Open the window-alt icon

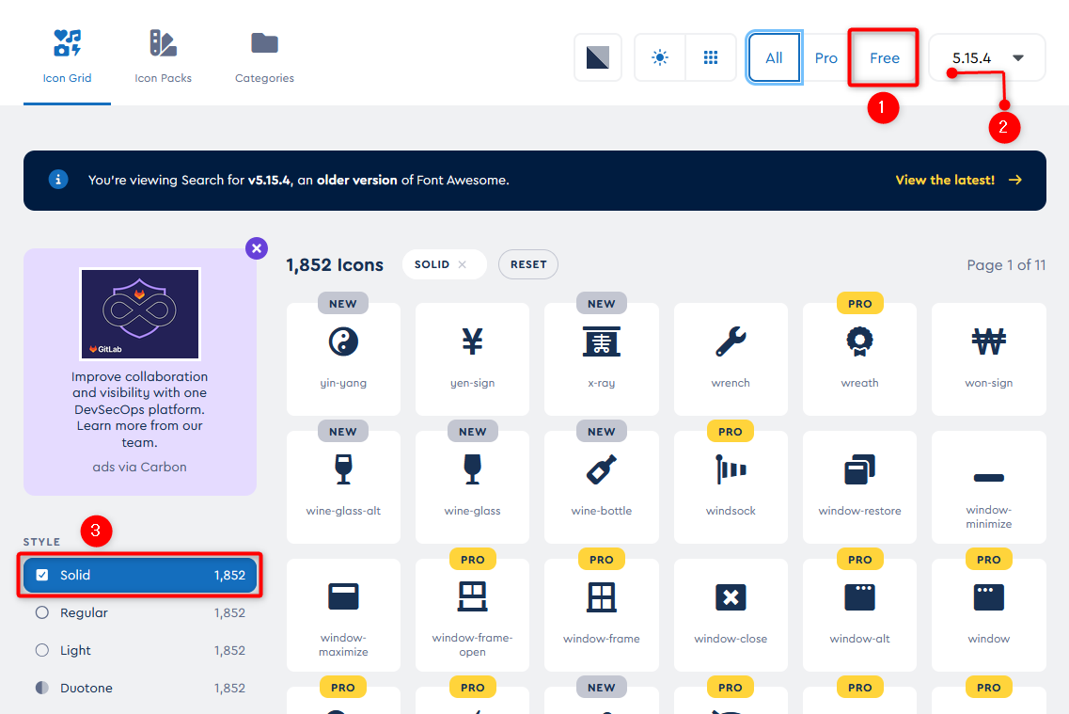(x=859, y=615)
